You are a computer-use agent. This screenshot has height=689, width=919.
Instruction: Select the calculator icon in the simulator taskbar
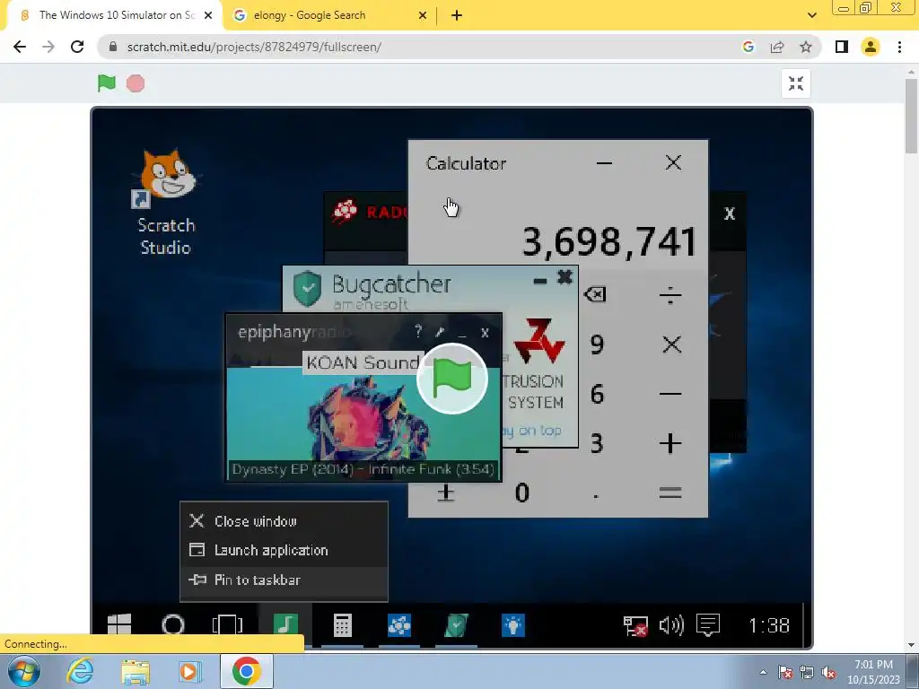coord(342,625)
